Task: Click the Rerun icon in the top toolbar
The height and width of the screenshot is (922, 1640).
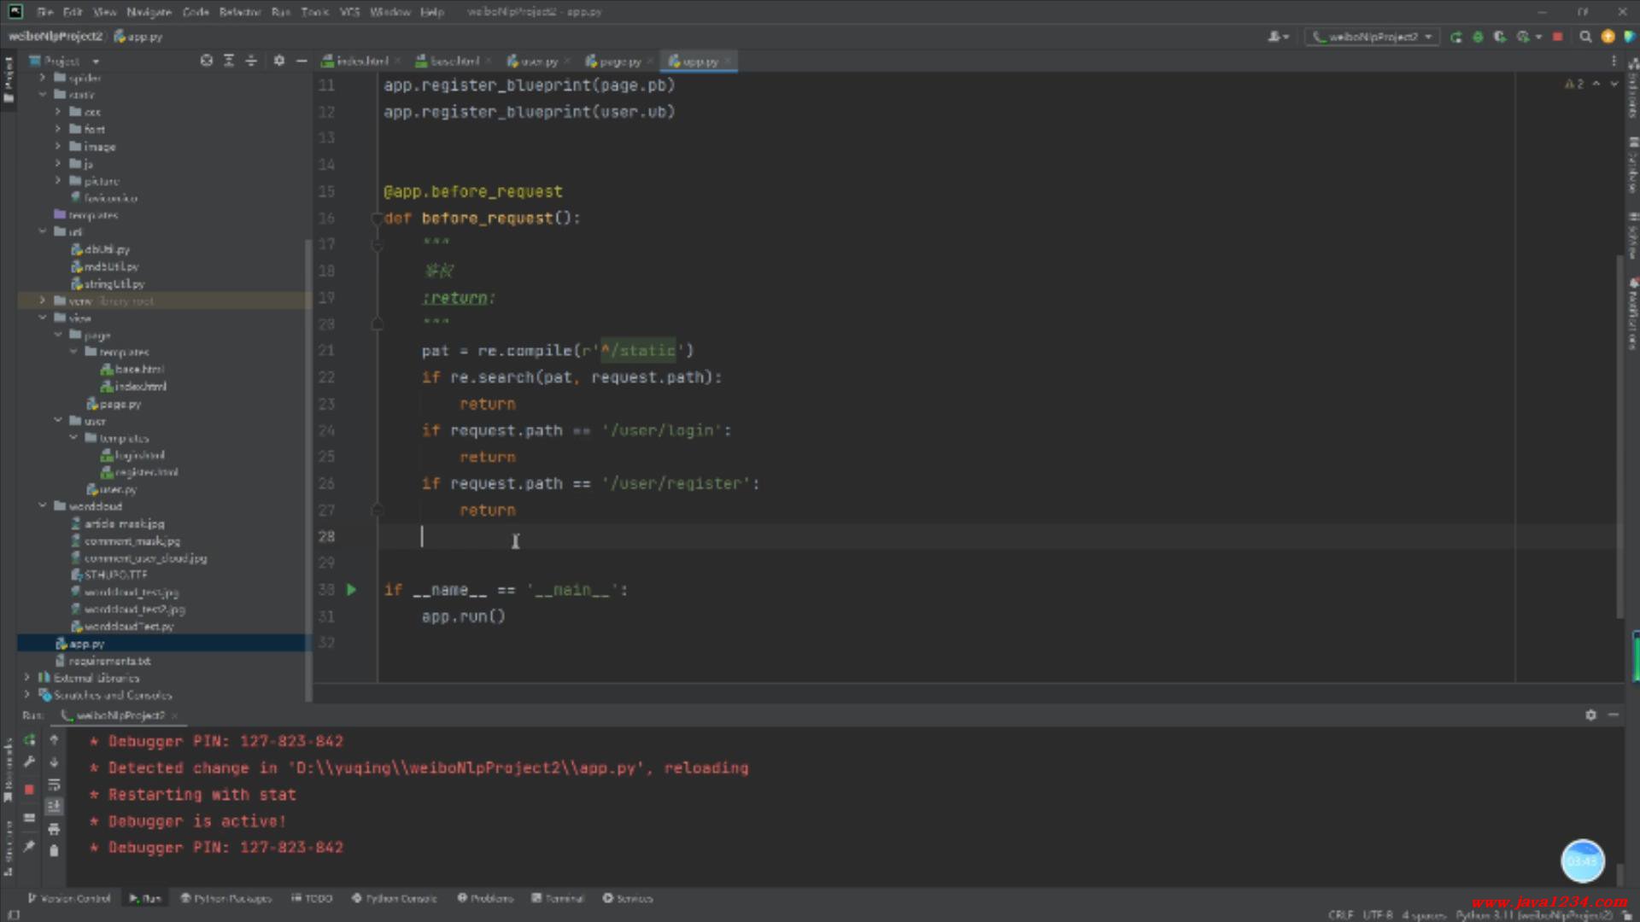Action: (x=1456, y=37)
